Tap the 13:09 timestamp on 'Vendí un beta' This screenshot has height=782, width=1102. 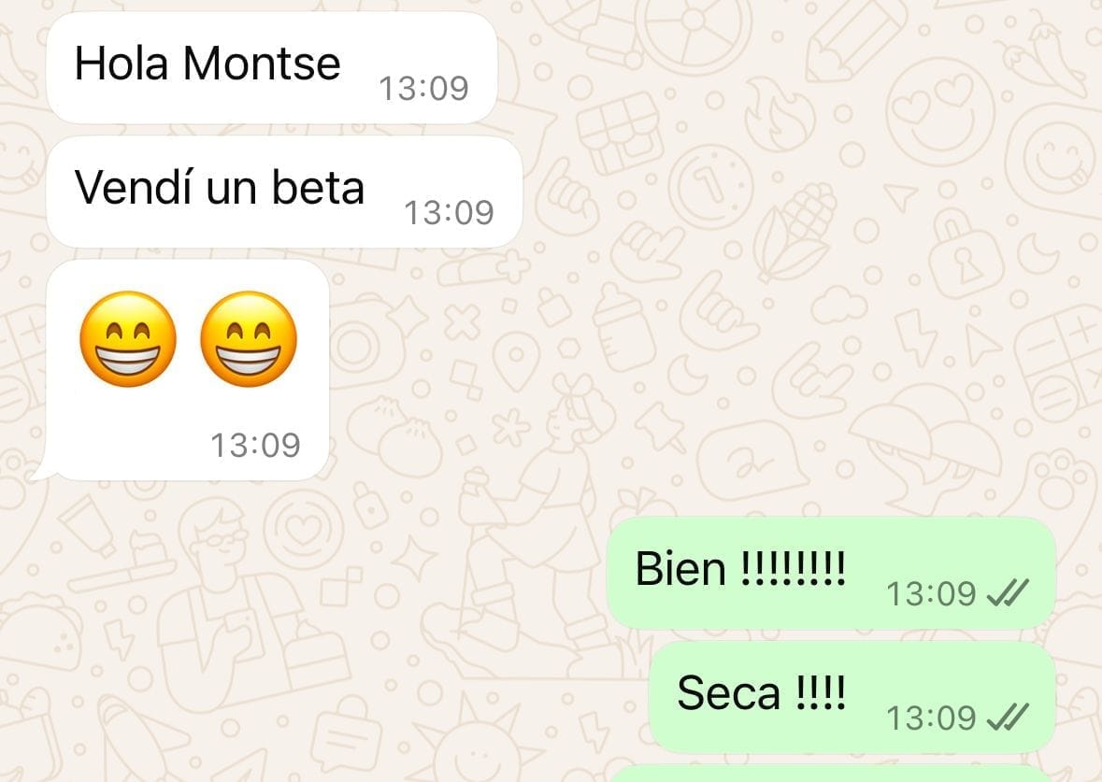coord(449,213)
